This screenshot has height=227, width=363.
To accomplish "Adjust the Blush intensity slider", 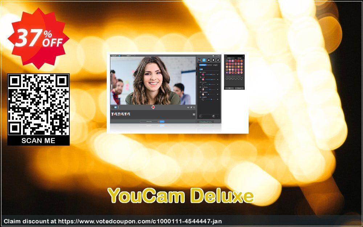I will pos(211,80).
